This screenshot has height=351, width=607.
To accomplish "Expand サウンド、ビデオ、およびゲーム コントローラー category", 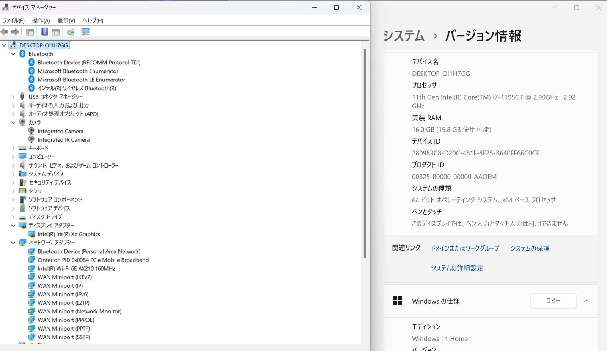I will point(13,165).
